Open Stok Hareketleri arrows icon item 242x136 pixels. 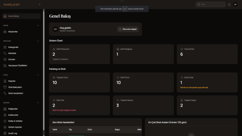pyautogui.click(x=21, y=93)
